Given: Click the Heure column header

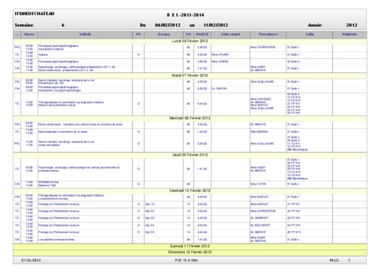Looking at the screenshot, I should point(29,35).
